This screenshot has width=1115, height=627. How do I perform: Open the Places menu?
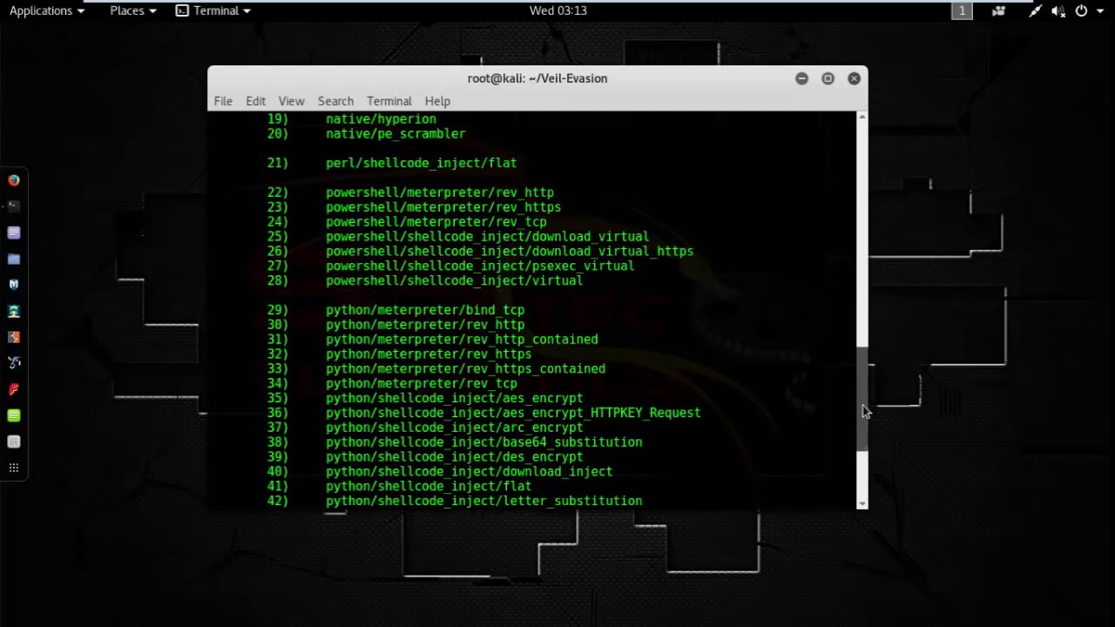click(132, 10)
